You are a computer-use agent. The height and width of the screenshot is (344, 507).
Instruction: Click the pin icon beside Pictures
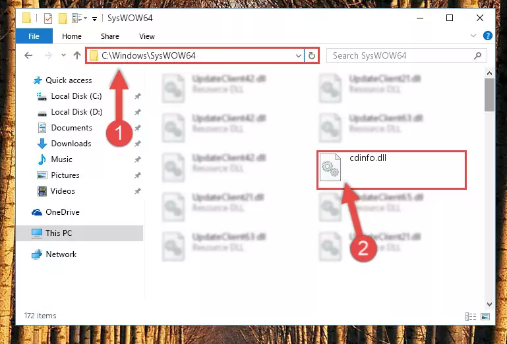coord(138,175)
